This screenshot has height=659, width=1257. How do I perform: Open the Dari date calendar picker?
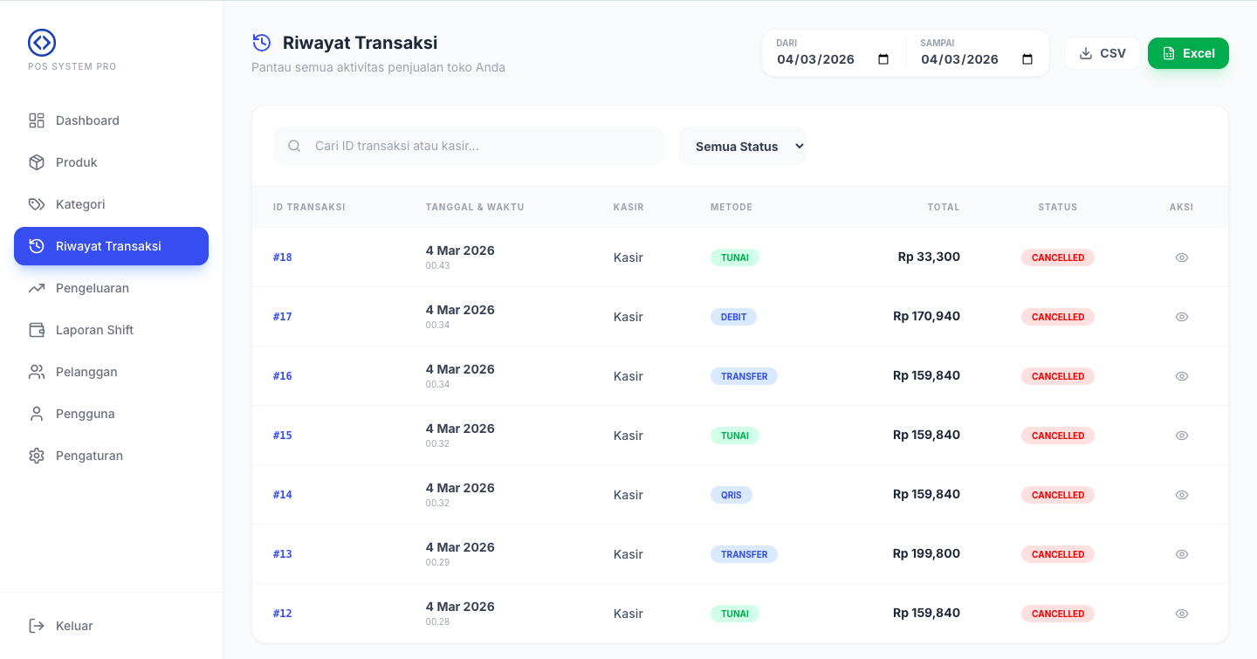[x=883, y=59]
